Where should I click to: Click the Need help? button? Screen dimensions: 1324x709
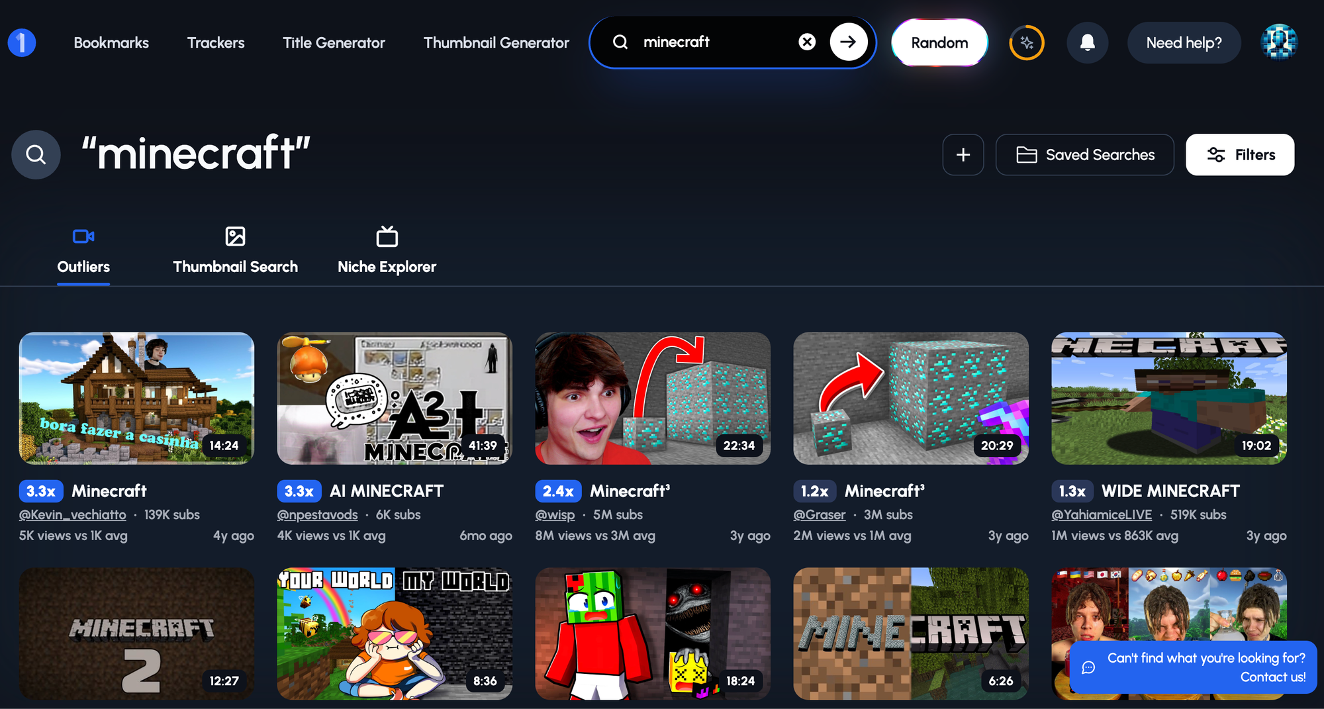pyautogui.click(x=1184, y=43)
